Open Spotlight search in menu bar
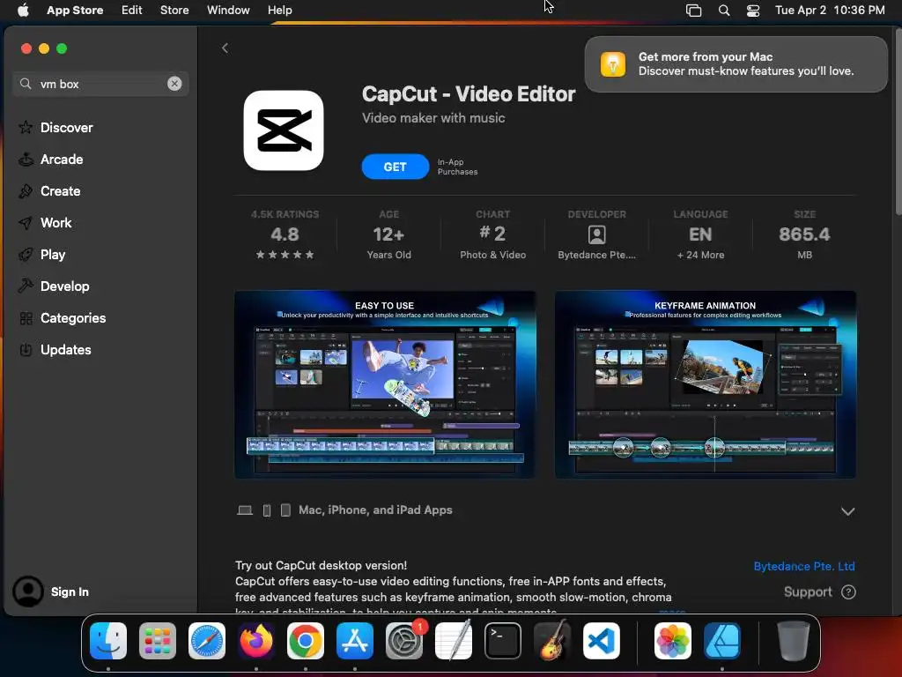Viewport: 902px width, 677px height. [x=724, y=11]
